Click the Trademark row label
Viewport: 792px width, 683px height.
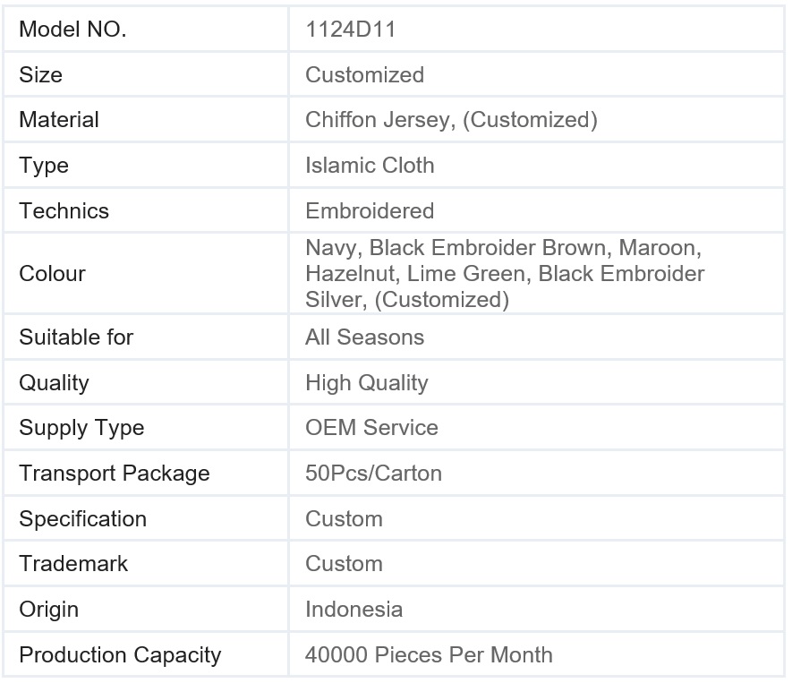coord(73,564)
